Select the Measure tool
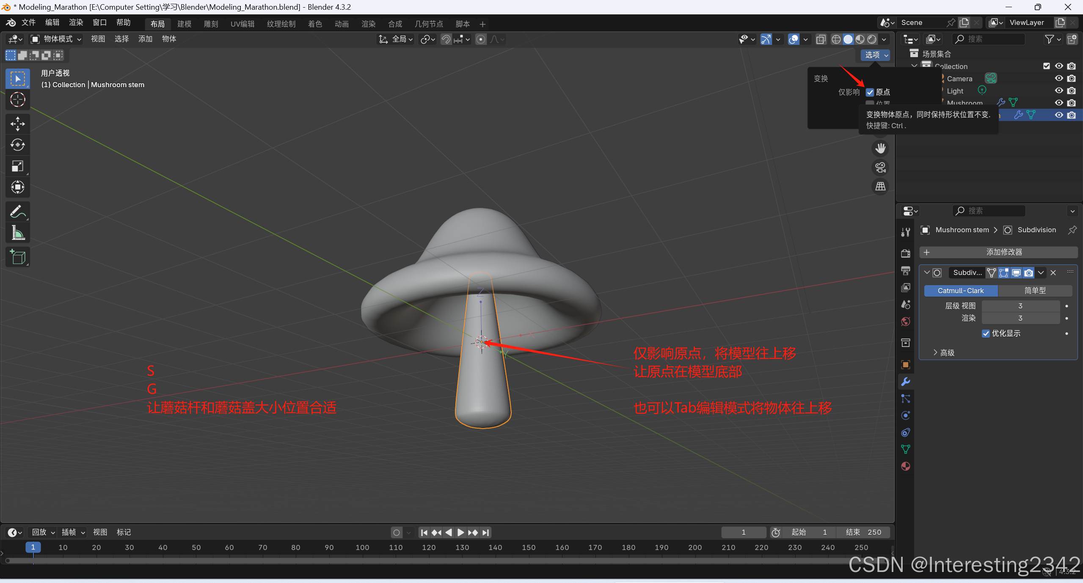This screenshot has height=583, width=1083. 17,233
